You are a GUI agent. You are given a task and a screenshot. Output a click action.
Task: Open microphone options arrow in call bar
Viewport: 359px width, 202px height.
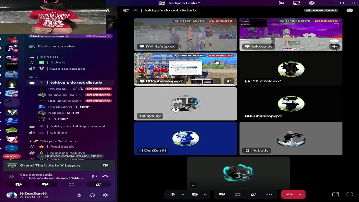pyautogui.click(x=183, y=194)
